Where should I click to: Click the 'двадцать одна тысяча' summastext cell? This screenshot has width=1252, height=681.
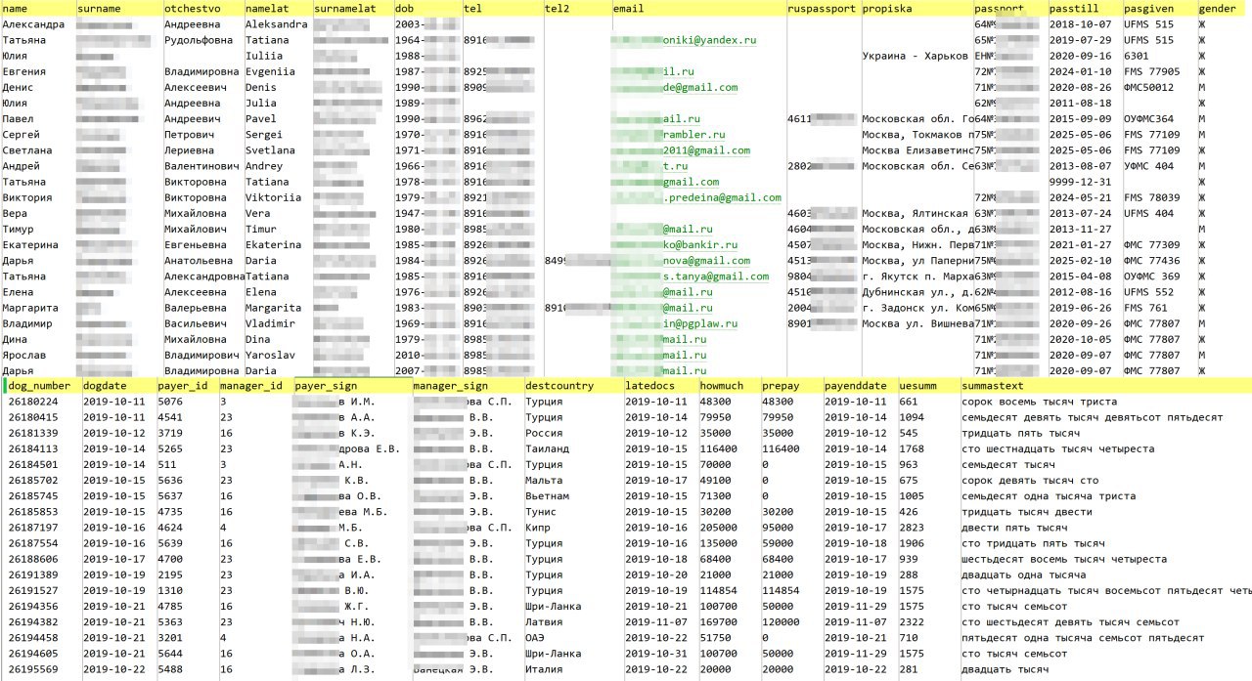click(1021, 575)
